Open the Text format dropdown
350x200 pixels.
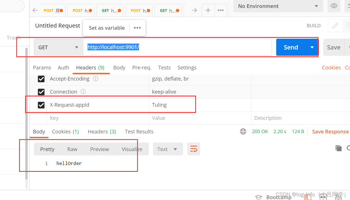168,149
